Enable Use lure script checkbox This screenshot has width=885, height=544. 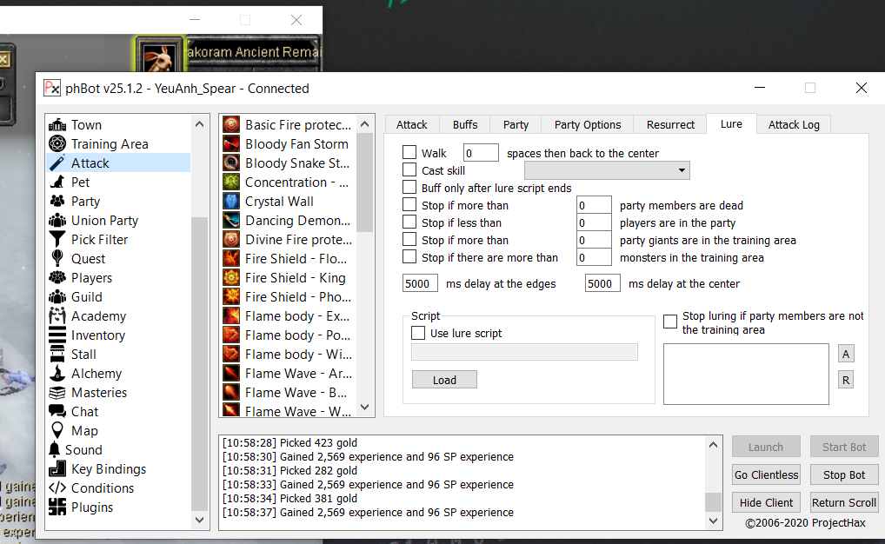tap(418, 333)
